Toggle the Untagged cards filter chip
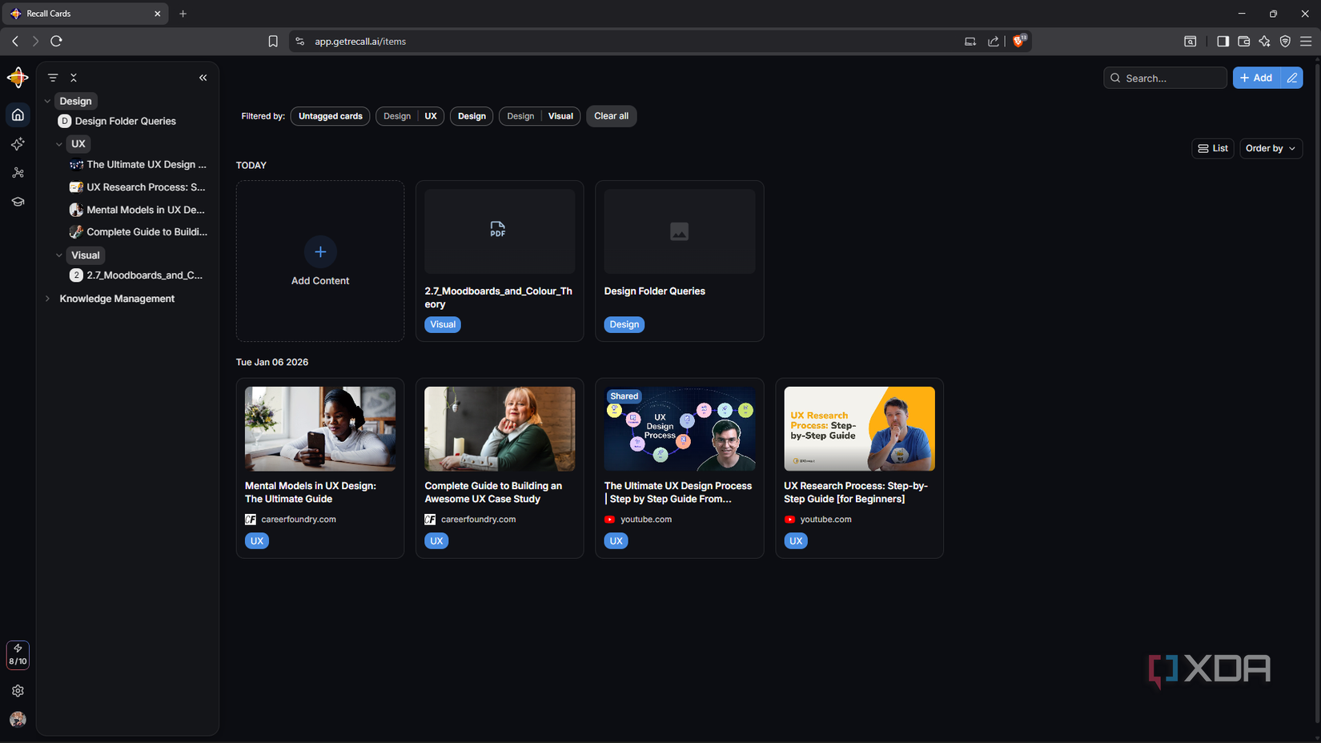1321x743 pixels. pos(331,116)
